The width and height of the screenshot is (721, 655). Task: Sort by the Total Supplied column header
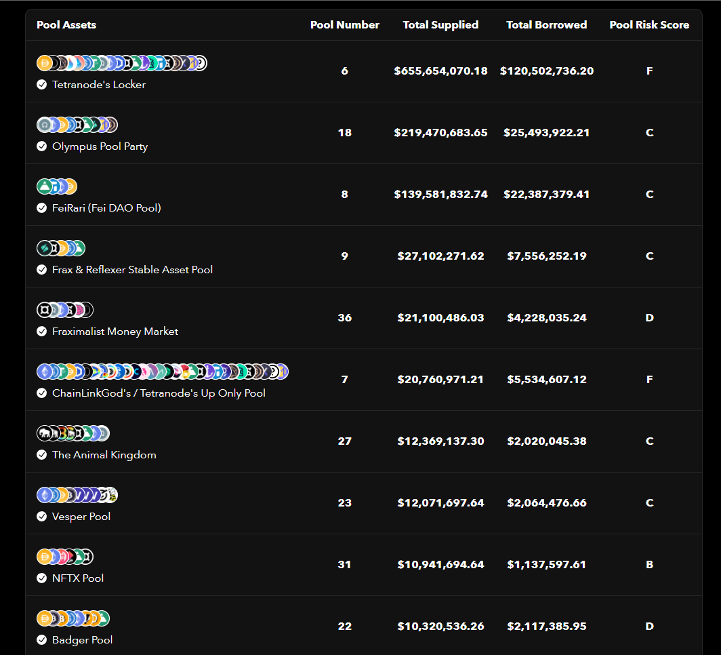click(x=440, y=25)
